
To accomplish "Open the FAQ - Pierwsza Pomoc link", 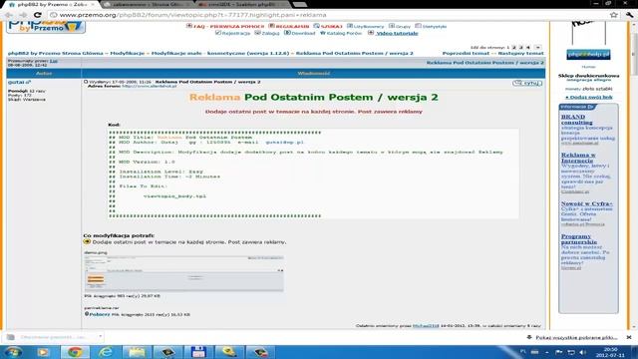I will (228, 27).
